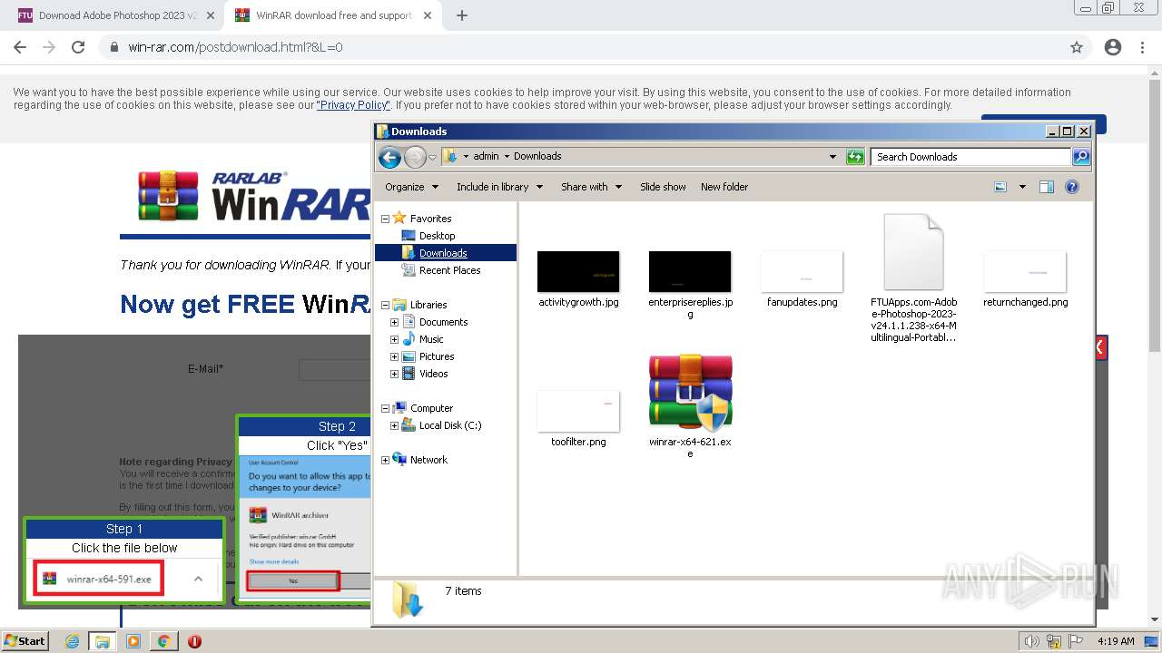Viewport: 1162px width, 653px height.
Task: Click the 4:19 AM clock in taskbar
Action: tap(1116, 641)
